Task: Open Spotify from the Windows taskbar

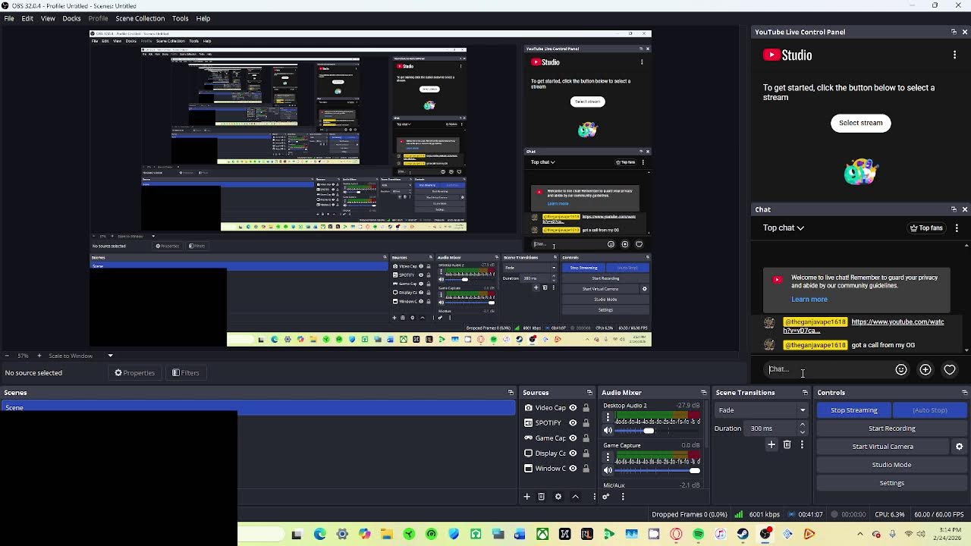Action: point(698,535)
